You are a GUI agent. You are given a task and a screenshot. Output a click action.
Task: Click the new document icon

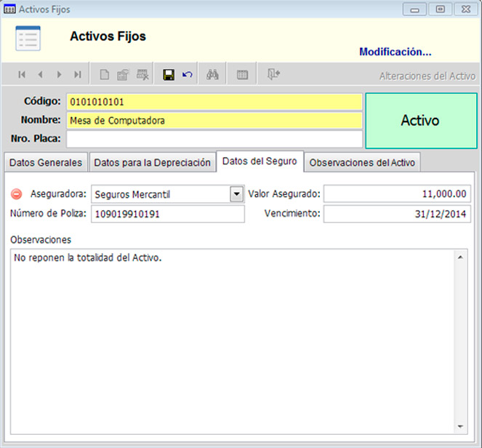(105, 75)
